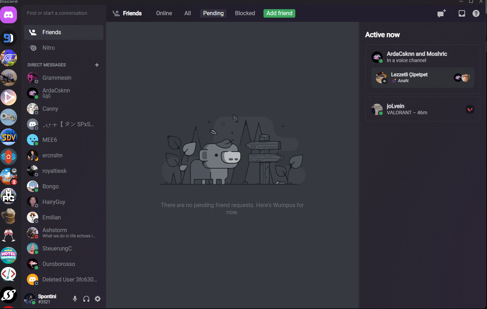The height and width of the screenshot is (309, 487).
Task: Open the Discord home button
Action: (x=8, y=15)
